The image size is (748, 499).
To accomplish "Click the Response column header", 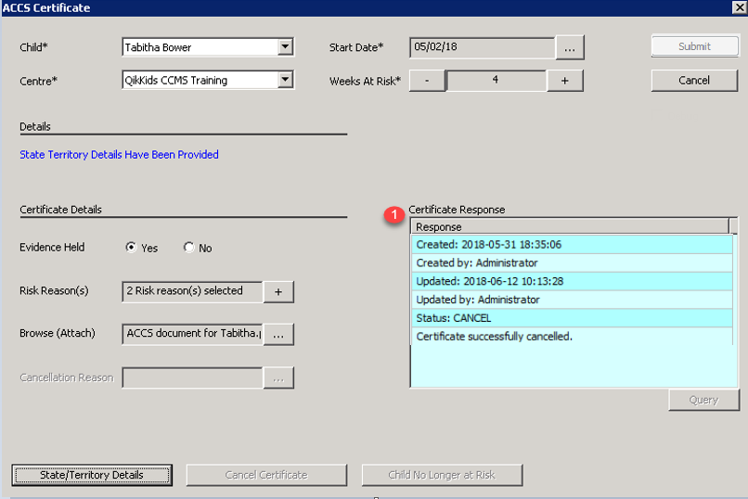I will 570,227.
